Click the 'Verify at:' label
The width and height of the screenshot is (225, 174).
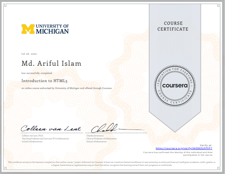tap(206, 145)
